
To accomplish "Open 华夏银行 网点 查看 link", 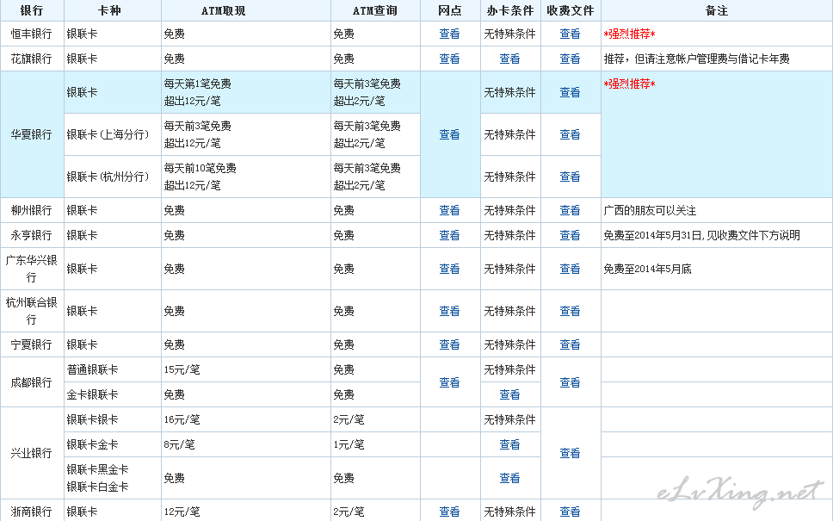I will pos(449,135).
